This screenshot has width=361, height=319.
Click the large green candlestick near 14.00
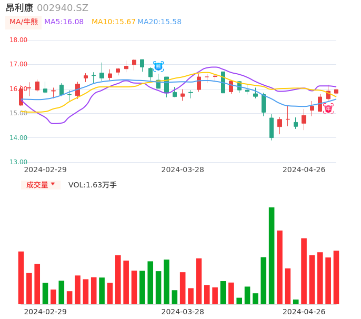tap(272, 127)
